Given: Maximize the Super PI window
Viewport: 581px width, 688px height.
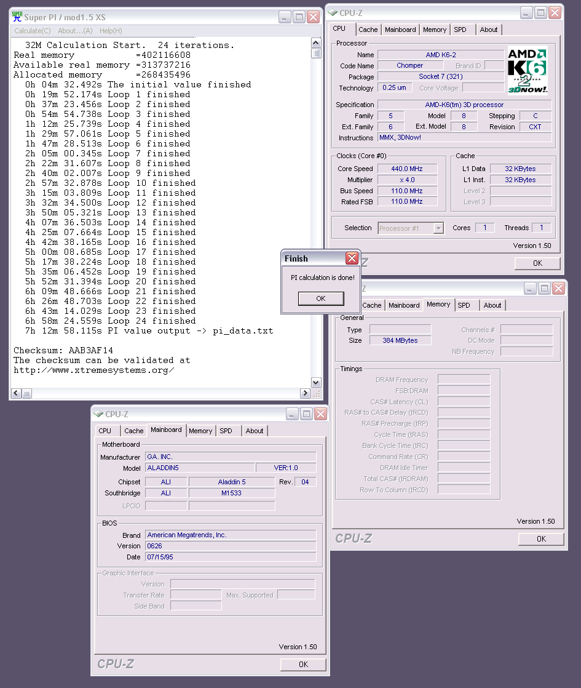Looking at the screenshot, I should [x=299, y=17].
